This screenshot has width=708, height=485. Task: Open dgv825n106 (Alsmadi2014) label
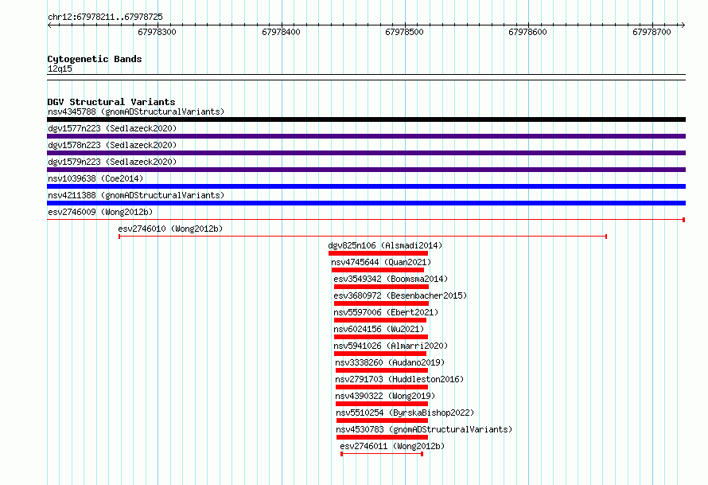[x=385, y=245]
